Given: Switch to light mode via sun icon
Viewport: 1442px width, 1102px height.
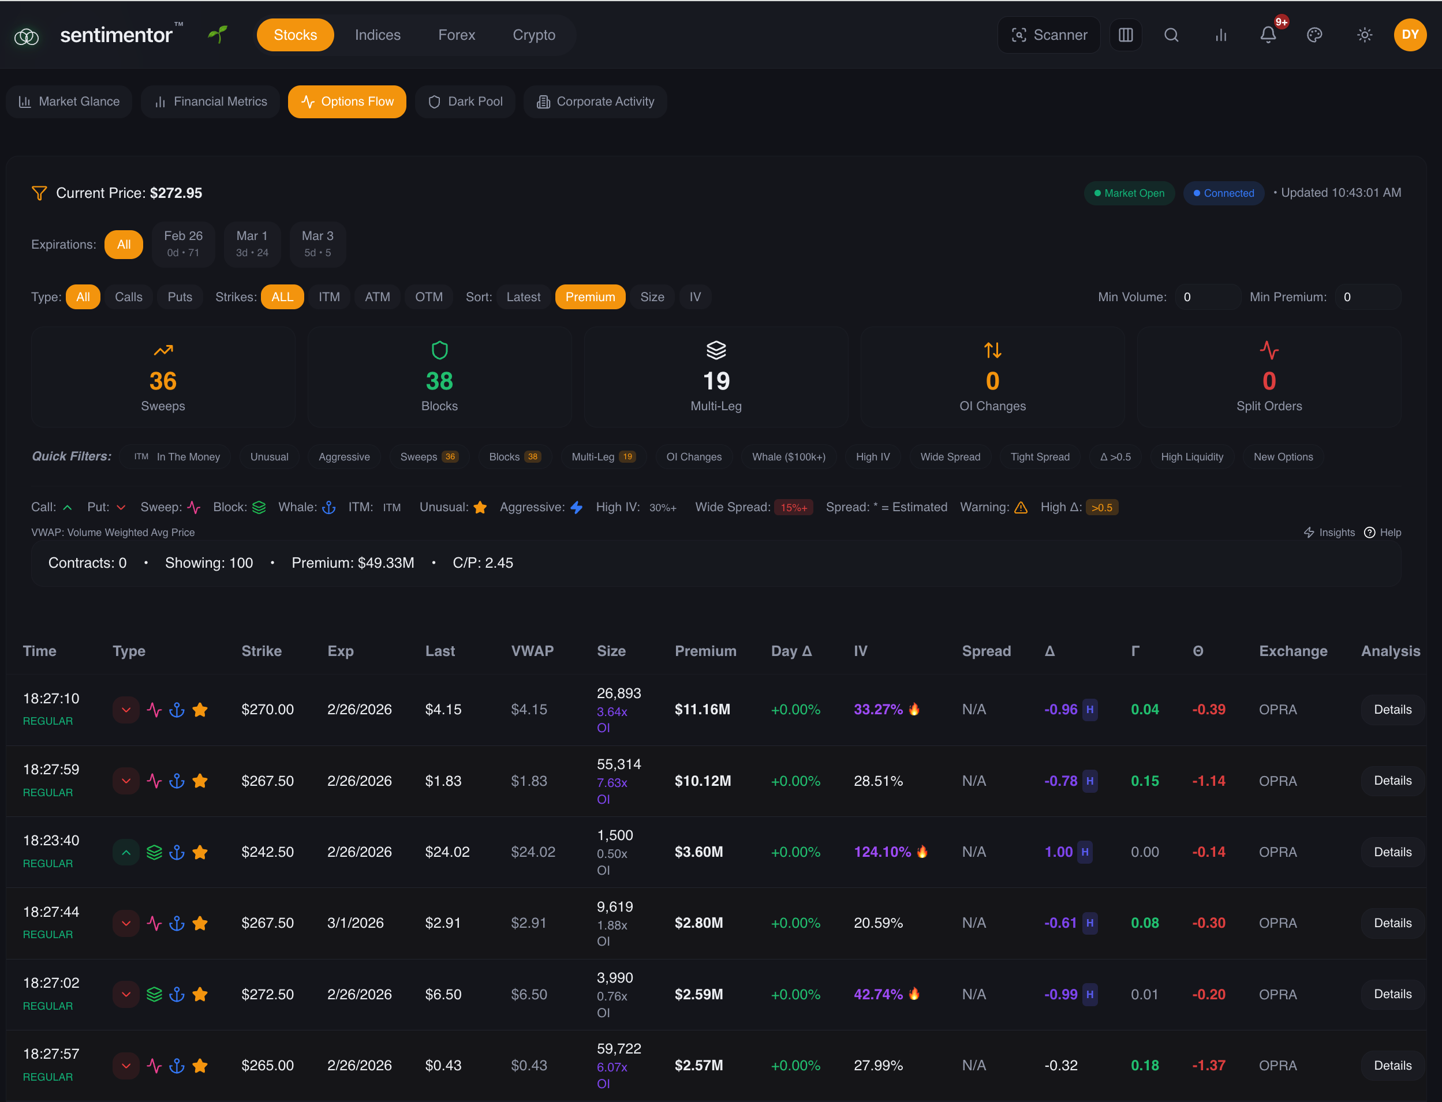Looking at the screenshot, I should point(1364,35).
